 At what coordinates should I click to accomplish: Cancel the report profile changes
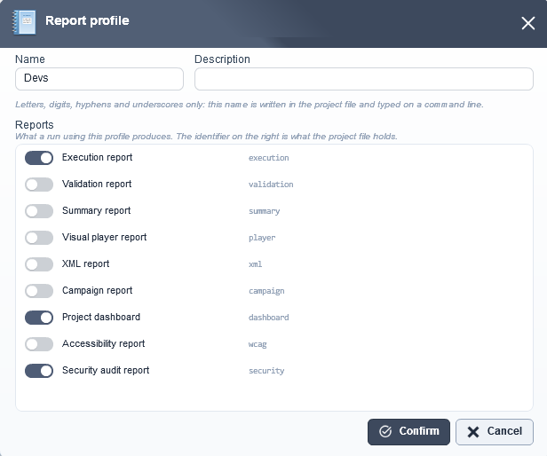pos(495,432)
